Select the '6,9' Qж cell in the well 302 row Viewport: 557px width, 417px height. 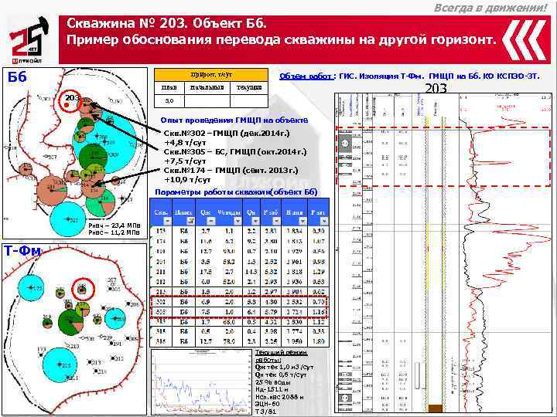(x=206, y=302)
